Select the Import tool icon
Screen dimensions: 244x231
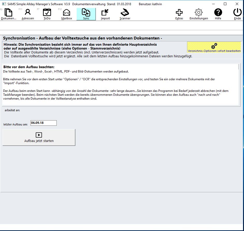coord(105,12)
